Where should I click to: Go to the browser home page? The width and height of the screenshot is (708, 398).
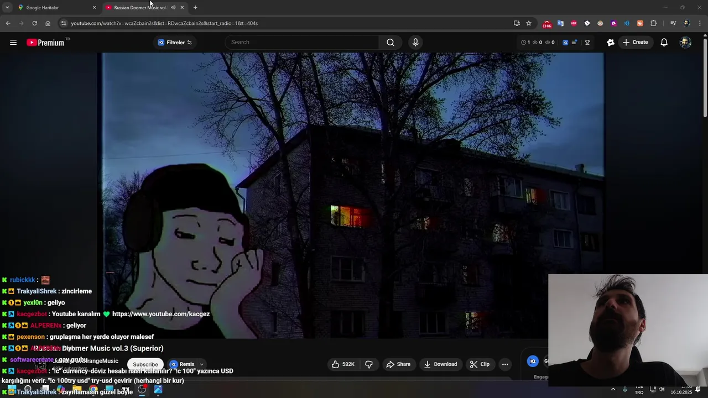tap(48, 23)
